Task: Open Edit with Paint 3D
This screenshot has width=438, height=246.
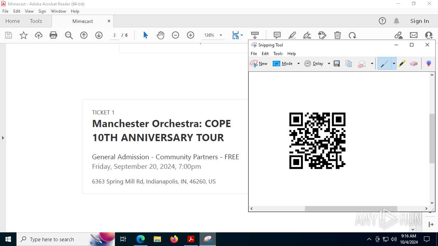Action: tap(428, 64)
